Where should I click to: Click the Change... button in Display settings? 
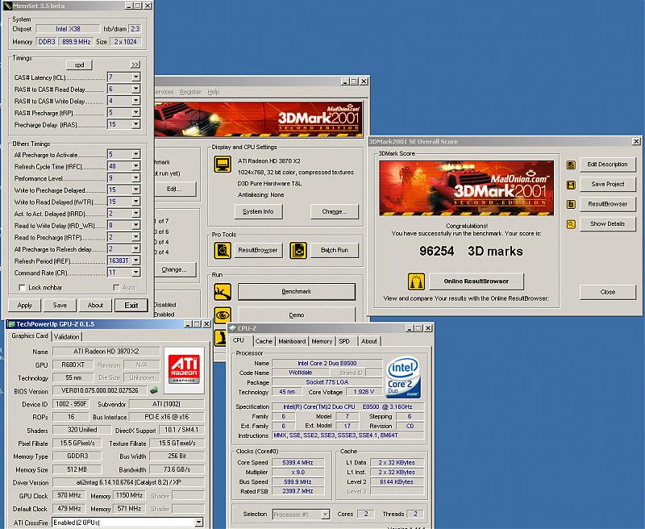[x=335, y=211]
